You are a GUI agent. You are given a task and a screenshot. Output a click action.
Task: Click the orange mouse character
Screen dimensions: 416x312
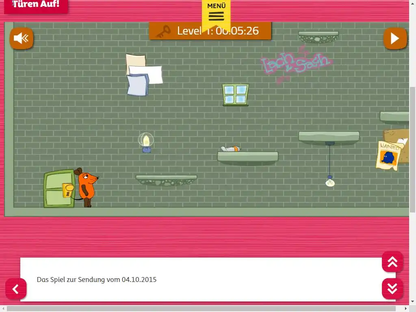coord(87,187)
